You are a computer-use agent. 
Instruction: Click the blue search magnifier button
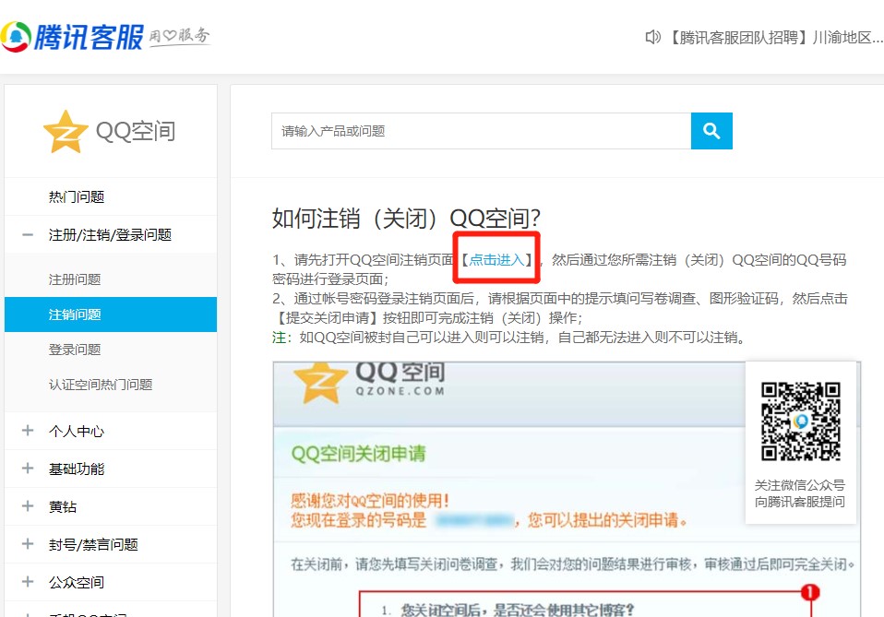(x=711, y=131)
